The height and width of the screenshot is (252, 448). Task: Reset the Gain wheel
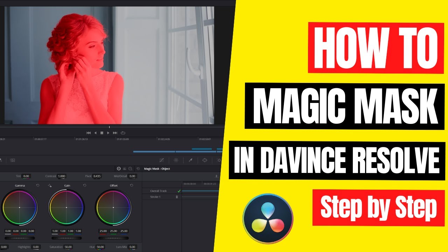click(84, 185)
